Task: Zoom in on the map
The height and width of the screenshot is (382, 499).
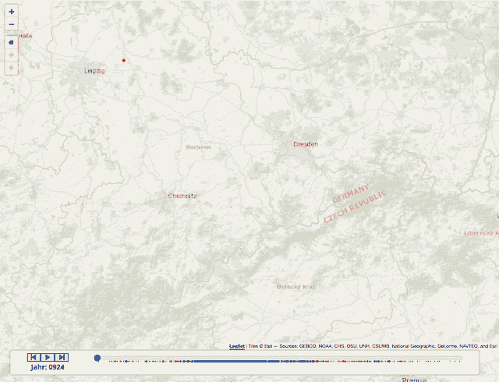Action: [11, 12]
